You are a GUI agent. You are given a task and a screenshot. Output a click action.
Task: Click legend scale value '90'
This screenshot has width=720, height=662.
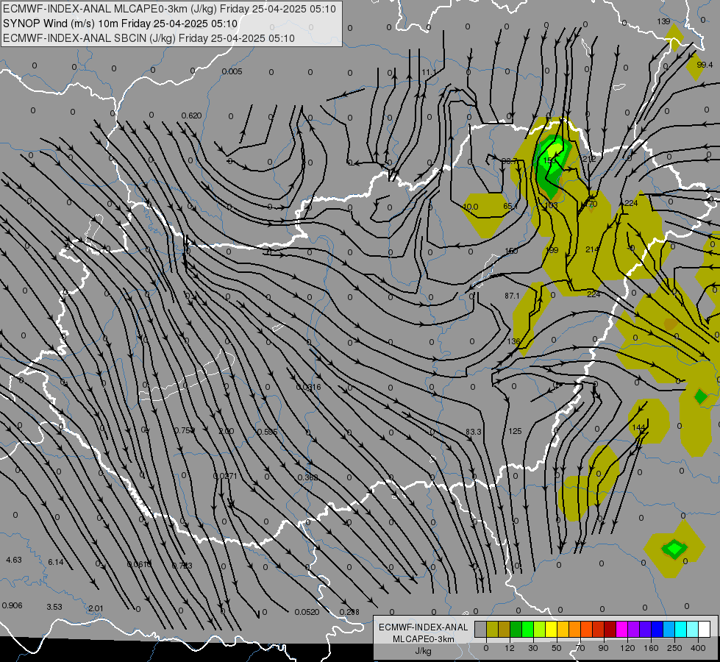click(x=603, y=648)
